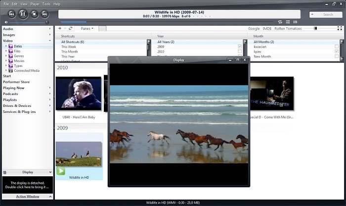Click the IMDB link
The height and width of the screenshot is (206, 346).
(267, 29)
